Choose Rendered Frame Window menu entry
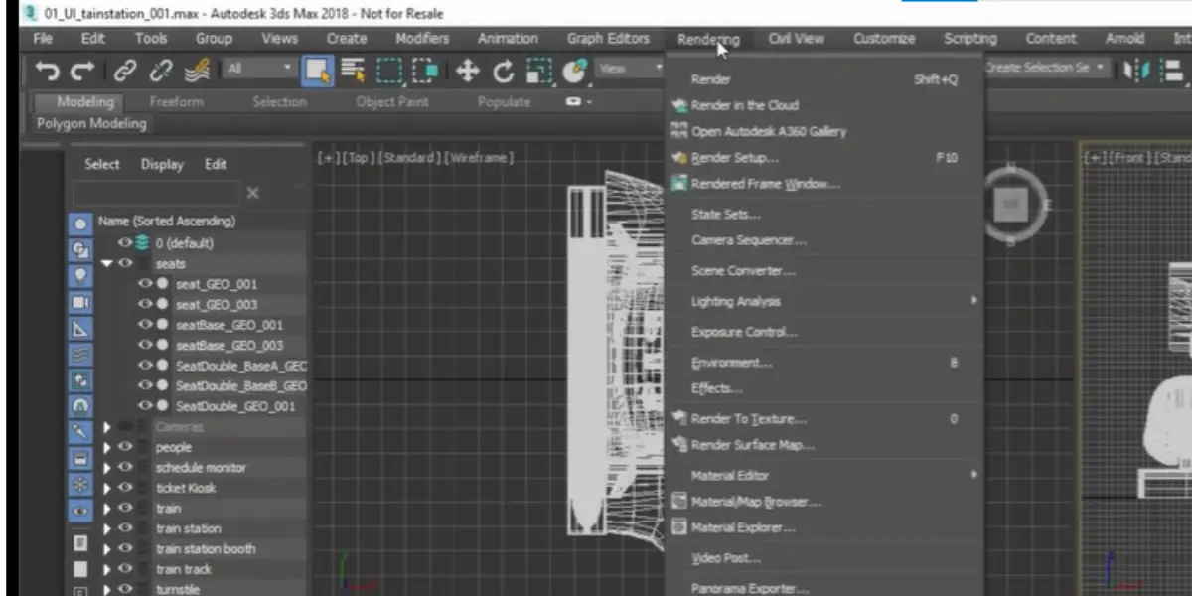 coord(765,184)
